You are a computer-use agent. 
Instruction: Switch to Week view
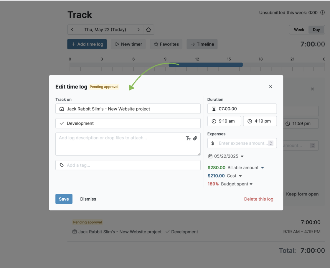coord(299,30)
